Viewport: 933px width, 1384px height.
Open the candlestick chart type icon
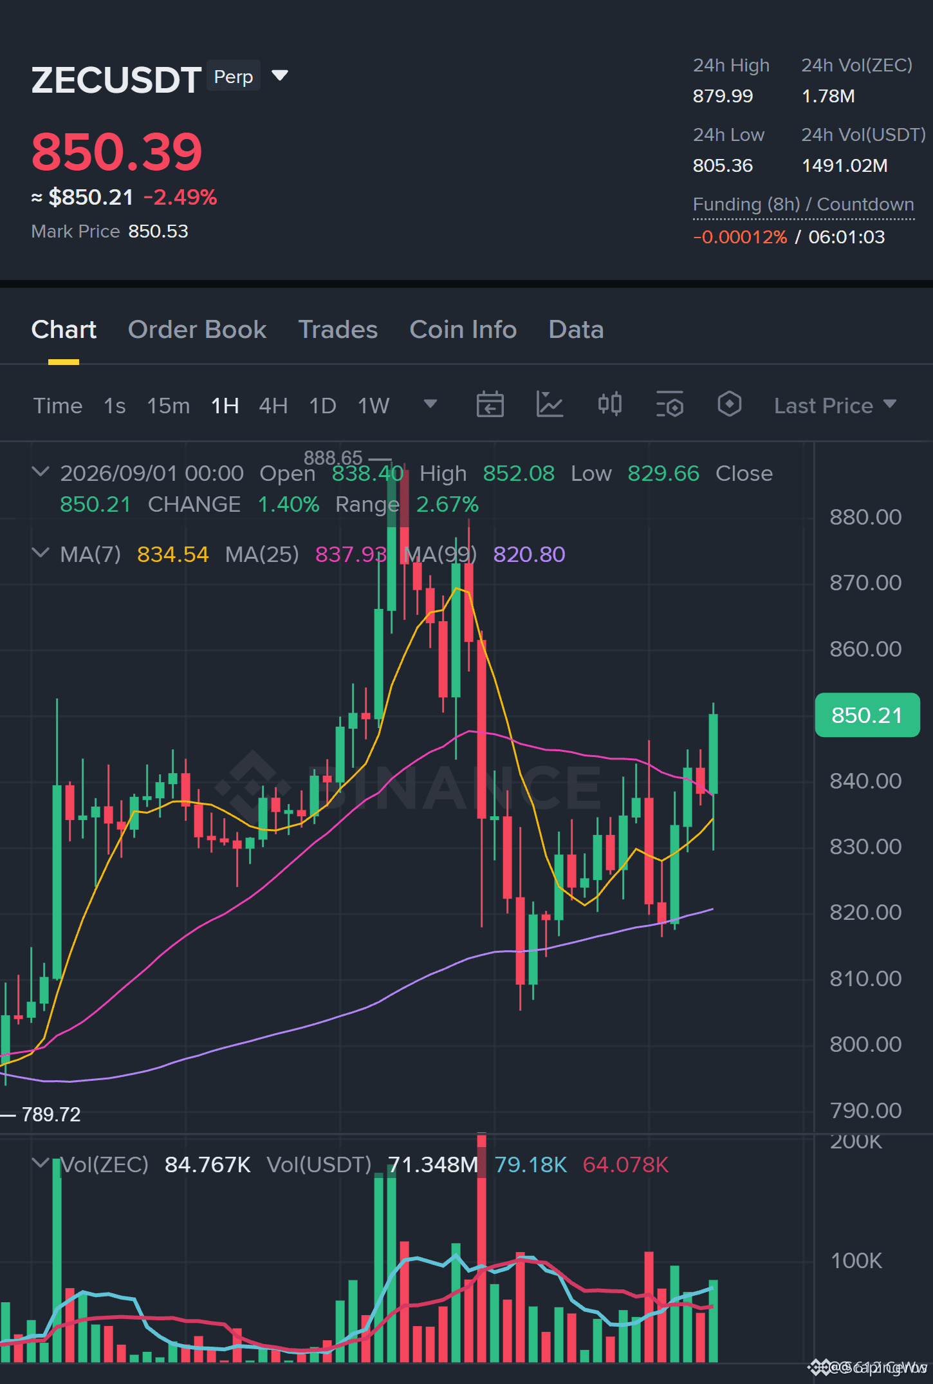click(609, 404)
